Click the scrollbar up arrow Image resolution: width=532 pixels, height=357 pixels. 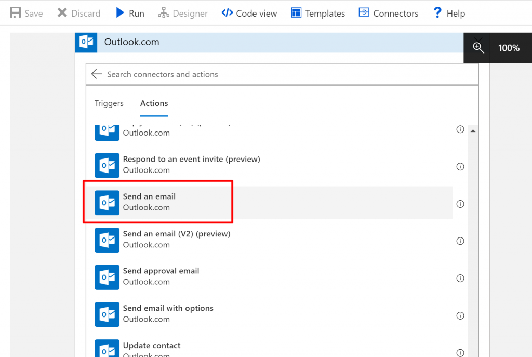[x=473, y=131]
